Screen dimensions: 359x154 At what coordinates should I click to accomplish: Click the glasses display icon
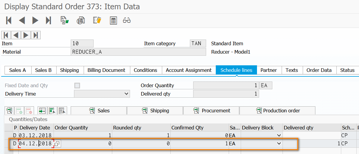(x=127, y=20)
